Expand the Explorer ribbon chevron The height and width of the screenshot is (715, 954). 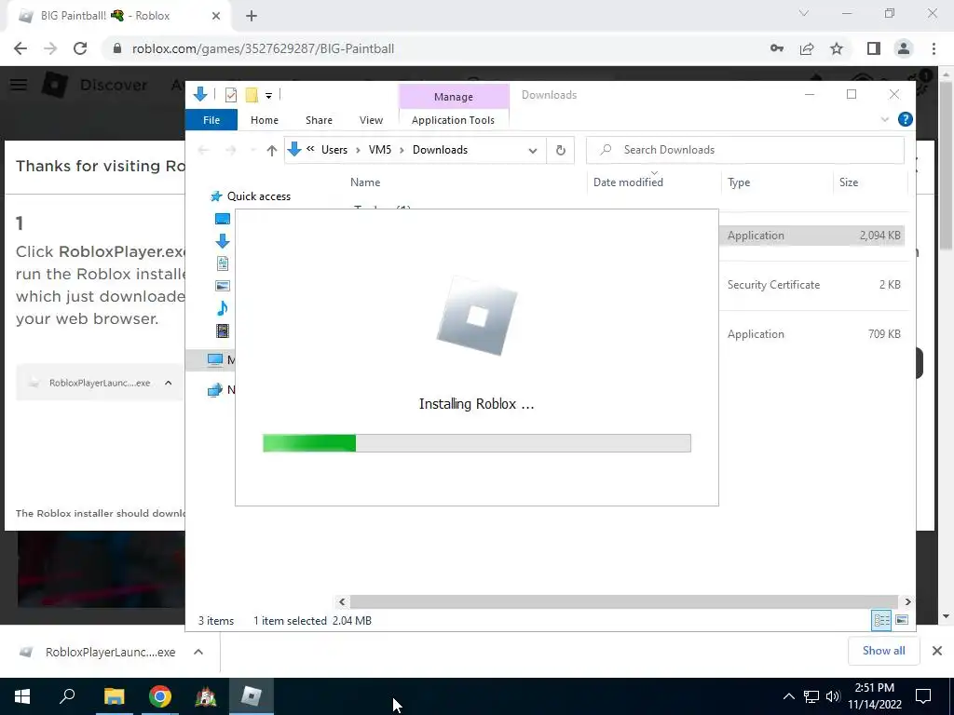(885, 120)
